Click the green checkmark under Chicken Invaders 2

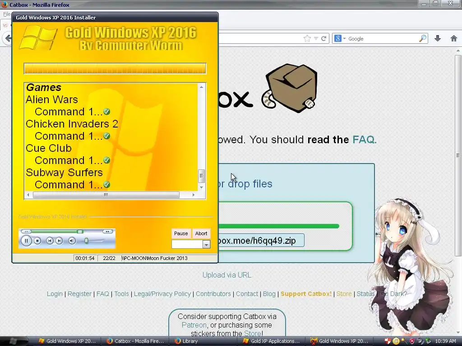point(106,136)
